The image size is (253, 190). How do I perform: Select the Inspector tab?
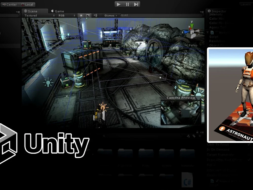point(217,11)
